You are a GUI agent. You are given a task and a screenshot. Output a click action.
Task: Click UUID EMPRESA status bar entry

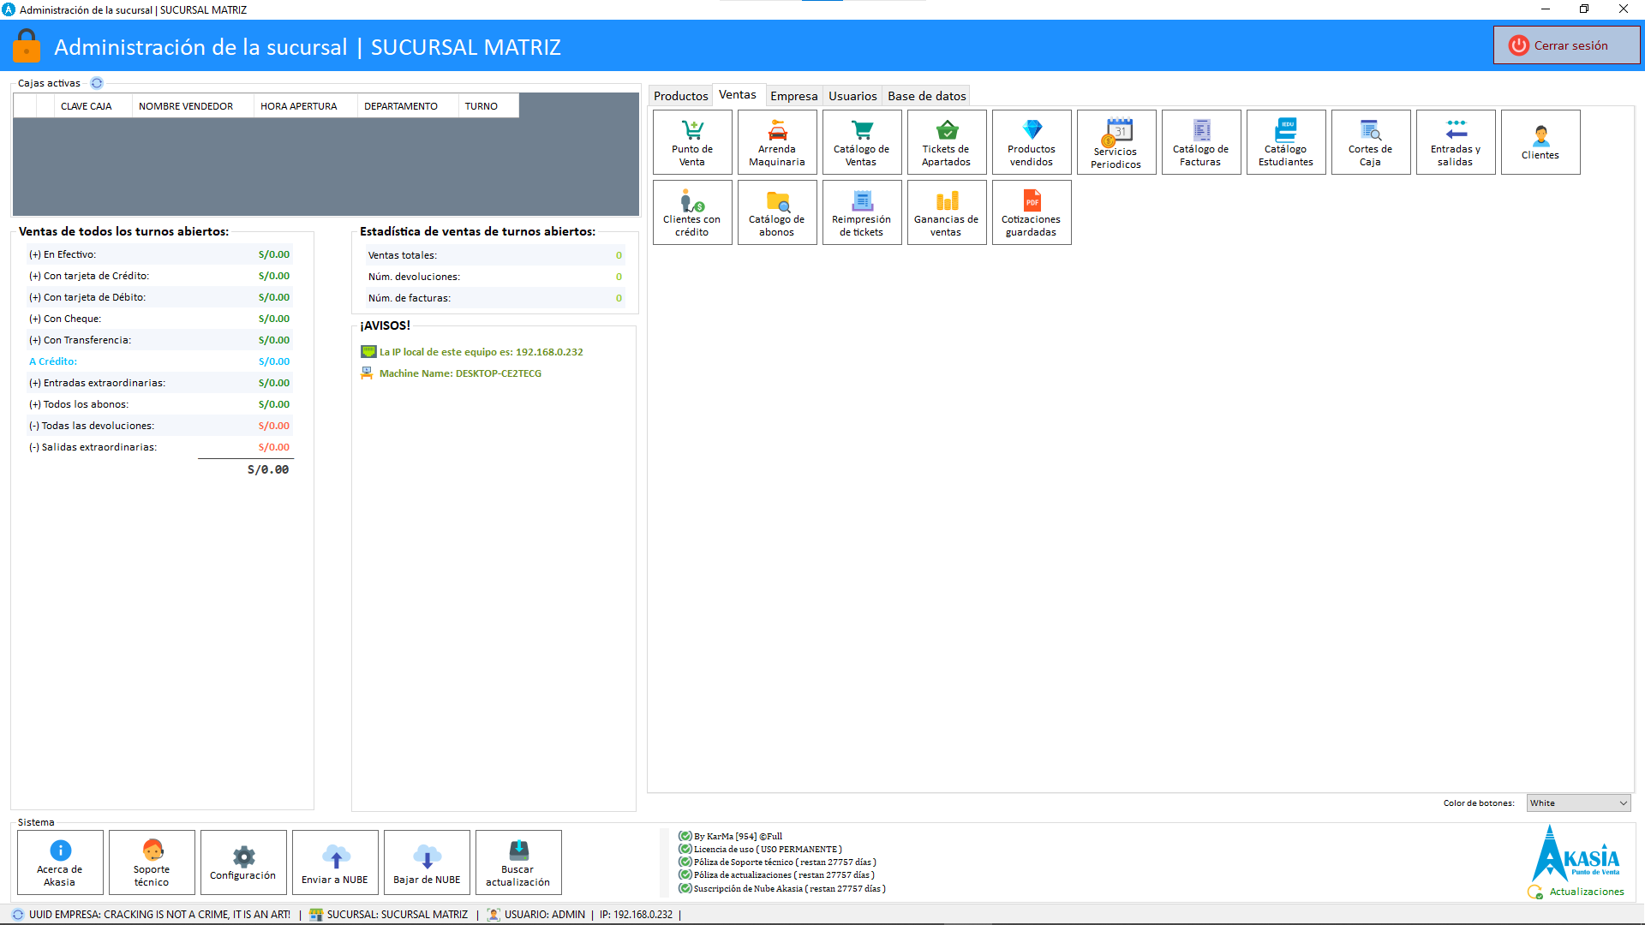click(x=159, y=915)
